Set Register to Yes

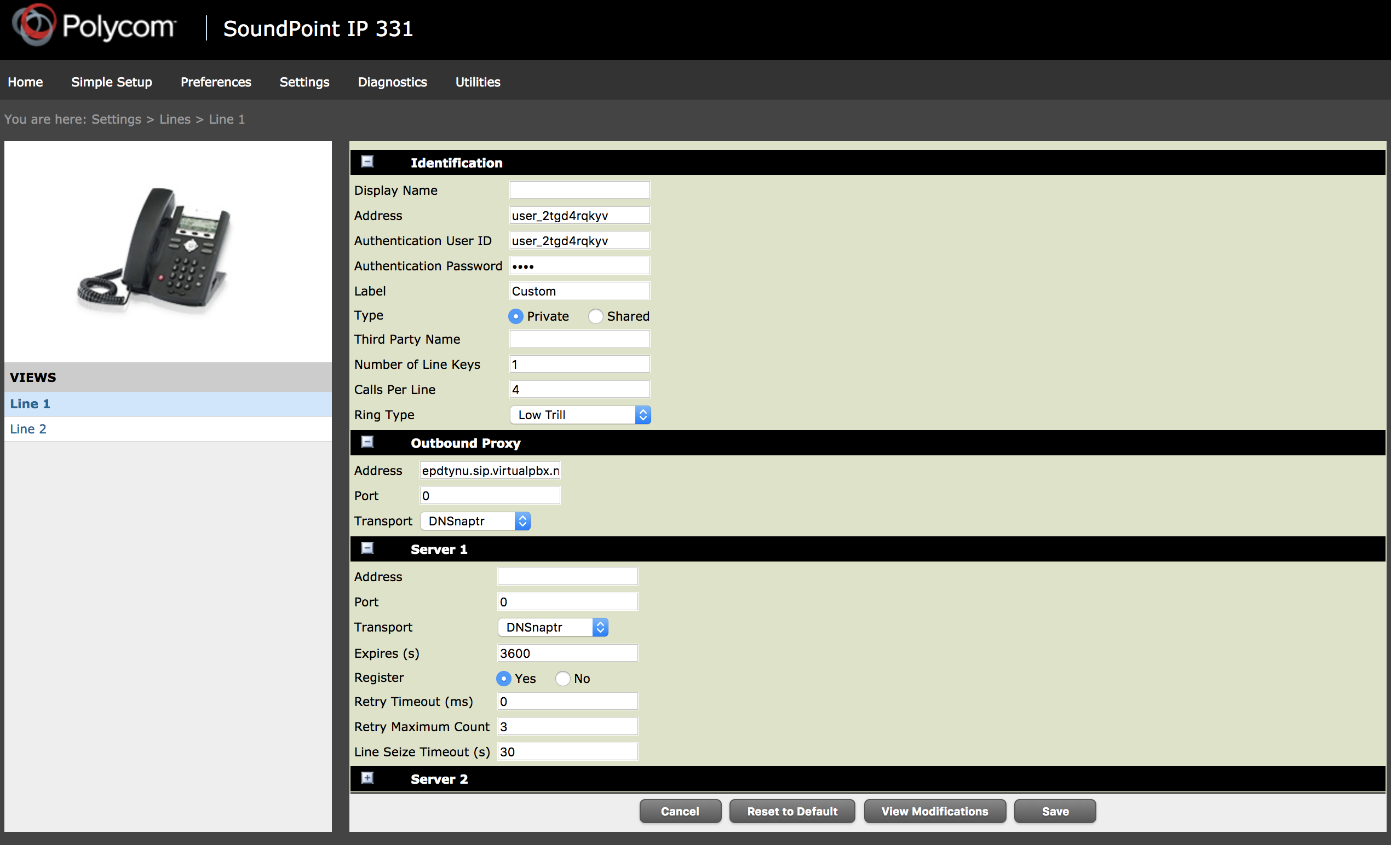tap(504, 679)
